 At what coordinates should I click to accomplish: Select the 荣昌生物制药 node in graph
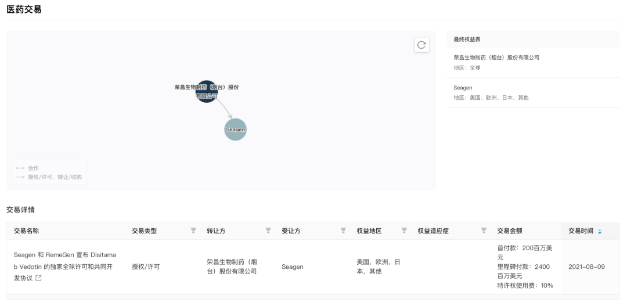[206, 91]
